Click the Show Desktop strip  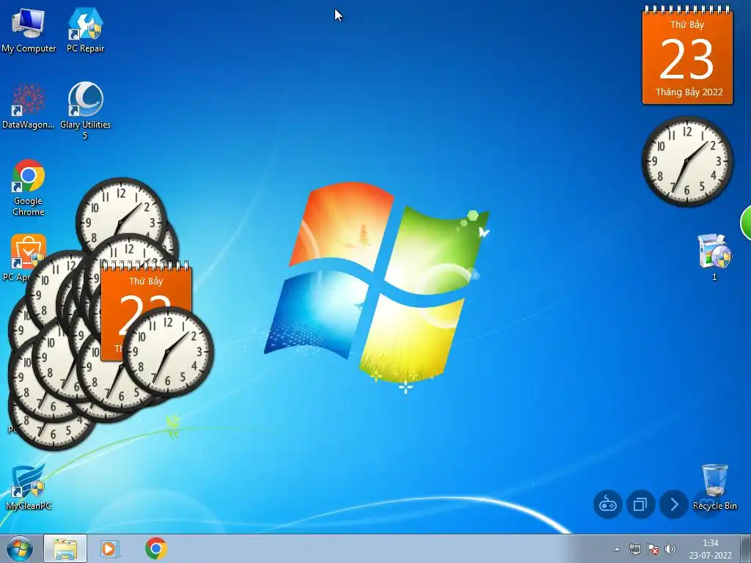746,548
